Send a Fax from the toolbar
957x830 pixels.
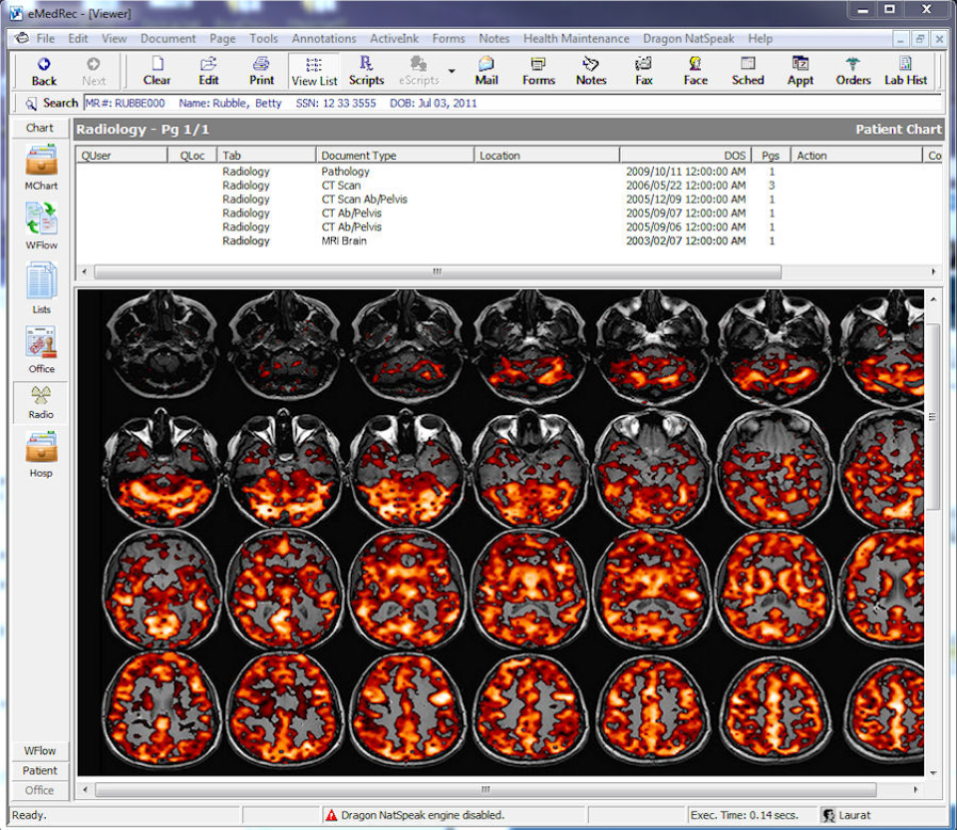click(x=643, y=70)
